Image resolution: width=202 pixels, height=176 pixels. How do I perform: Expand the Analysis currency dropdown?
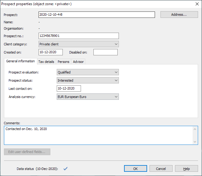[x=88, y=97]
